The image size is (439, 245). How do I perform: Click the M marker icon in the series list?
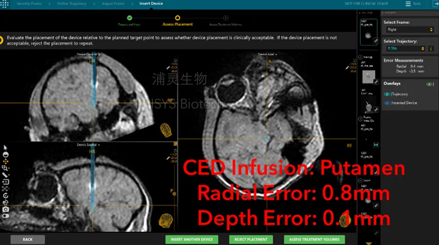376,144
